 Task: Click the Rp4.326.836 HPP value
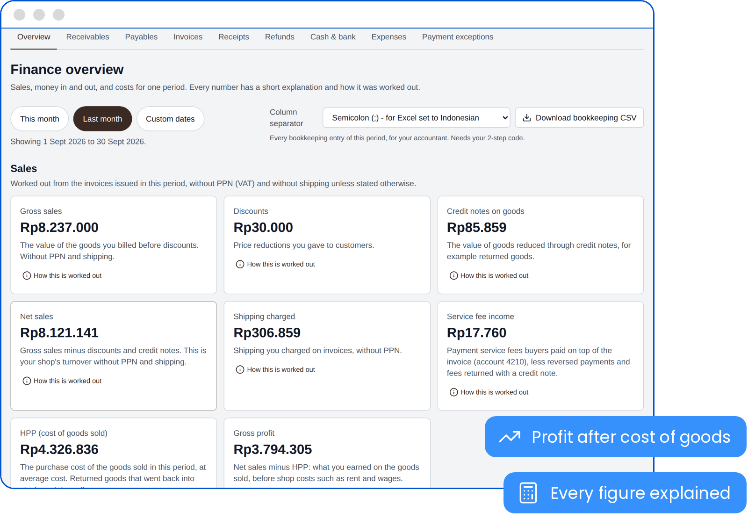[x=59, y=450]
